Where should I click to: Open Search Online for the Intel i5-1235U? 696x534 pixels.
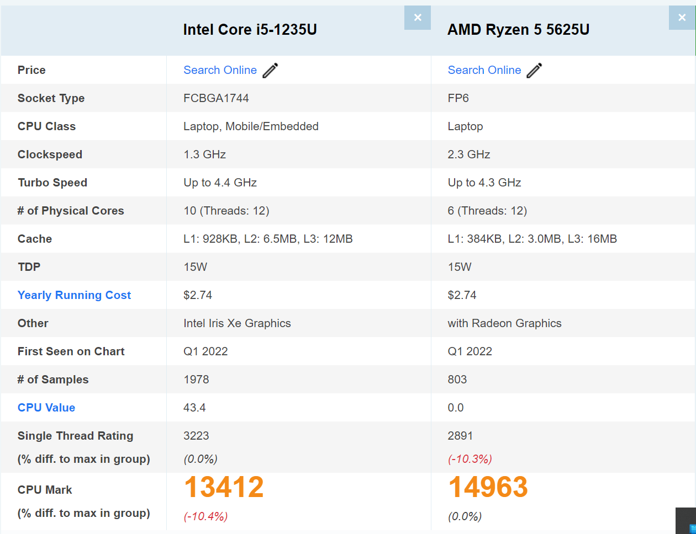[220, 70]
